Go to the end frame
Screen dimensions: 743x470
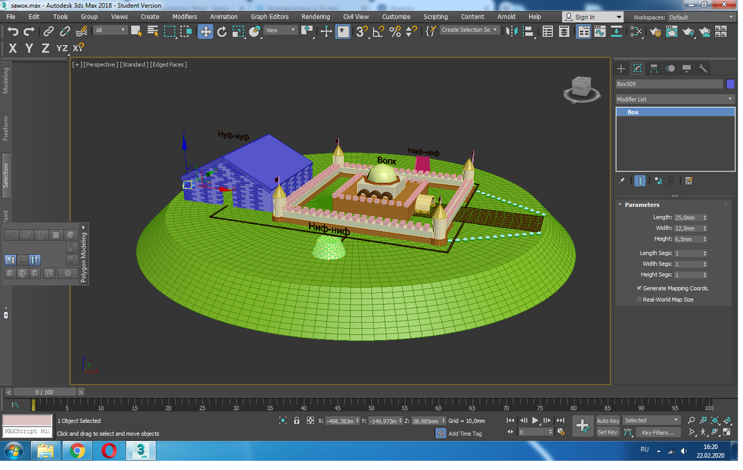point(560,421)
